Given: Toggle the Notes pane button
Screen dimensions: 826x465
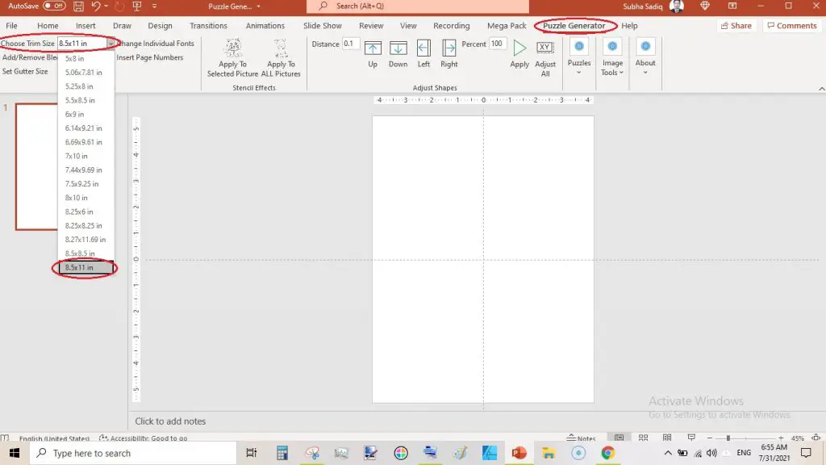Looking at the screenshot, I should pos(582,438).
